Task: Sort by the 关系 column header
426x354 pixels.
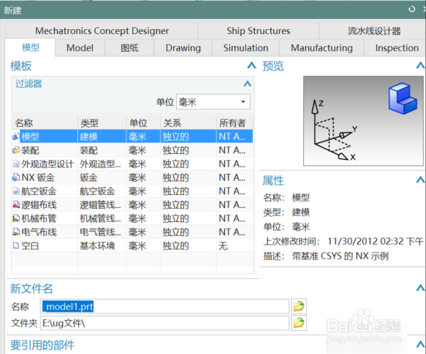Action: point(188,123)
